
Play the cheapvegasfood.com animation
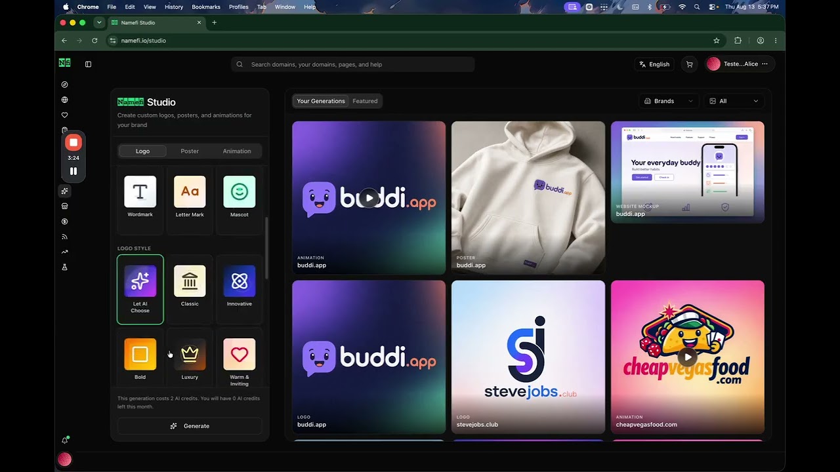(x=687, y=357)
